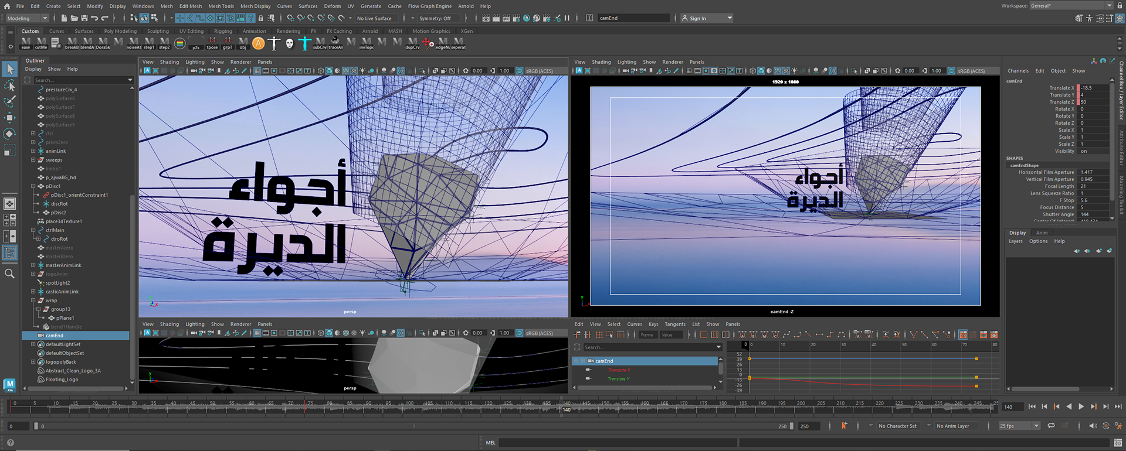Image resolution: width=1126 pixels, height=451 pixels.
Task: Click the Translate X channel value field
Action: 1094,88
